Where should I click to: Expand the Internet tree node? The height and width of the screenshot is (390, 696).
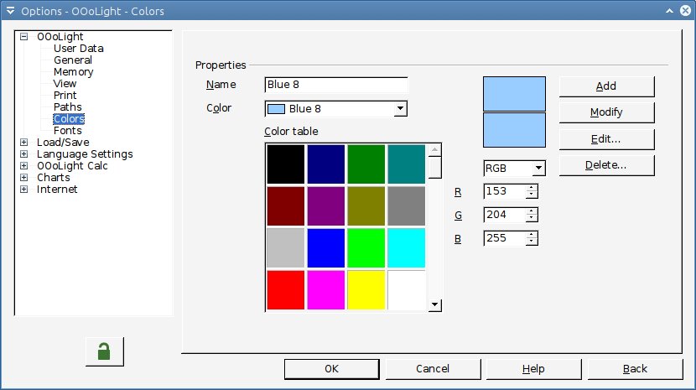[24, 190]
